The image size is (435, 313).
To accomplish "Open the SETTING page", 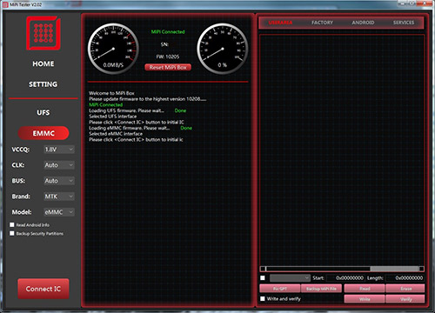I will pyautogui.click(x=43, y=84).
